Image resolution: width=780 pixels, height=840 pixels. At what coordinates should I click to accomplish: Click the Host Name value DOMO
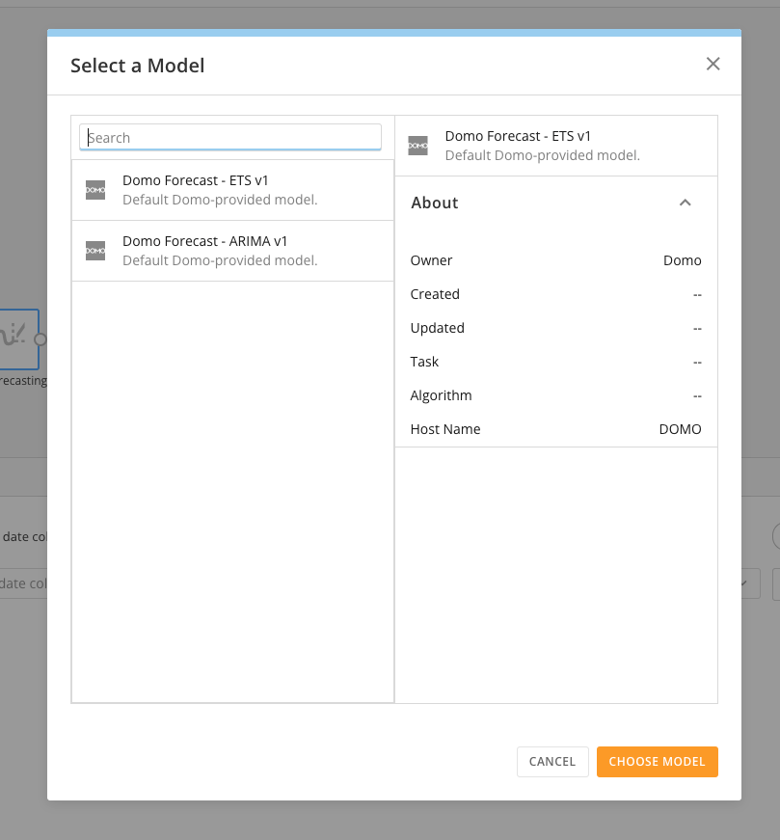tap(680, 429)
